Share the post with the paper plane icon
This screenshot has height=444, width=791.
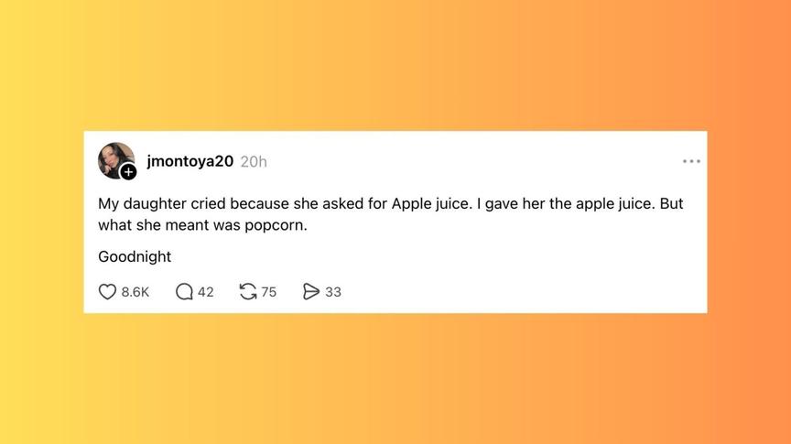click(x=311, y=292)
